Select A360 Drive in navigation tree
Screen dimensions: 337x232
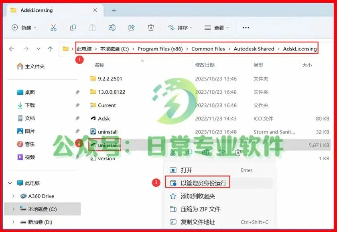pos(37,196)
